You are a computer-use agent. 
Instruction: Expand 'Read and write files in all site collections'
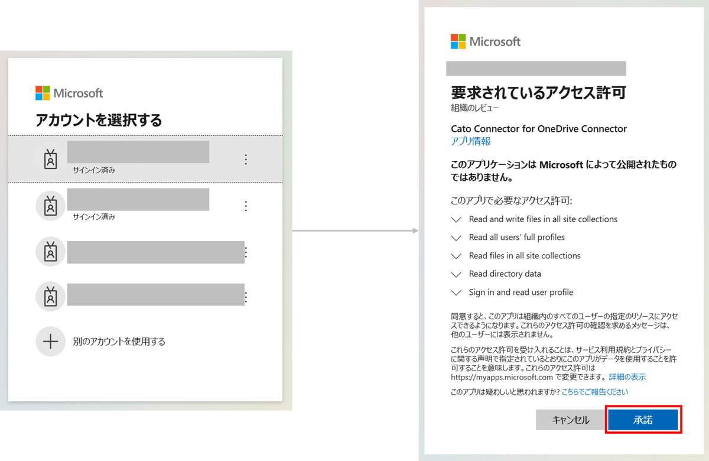pos(456,219)
